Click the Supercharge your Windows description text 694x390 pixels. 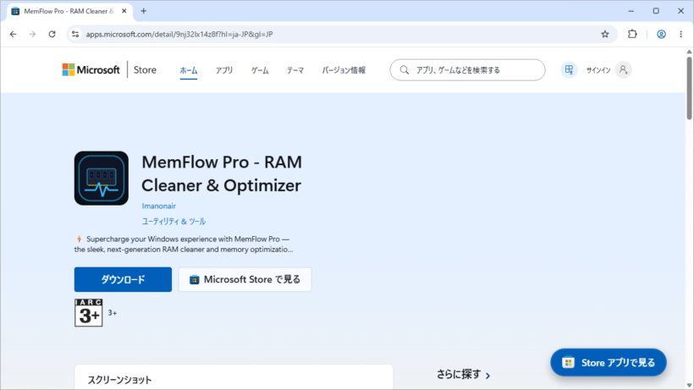184,244
